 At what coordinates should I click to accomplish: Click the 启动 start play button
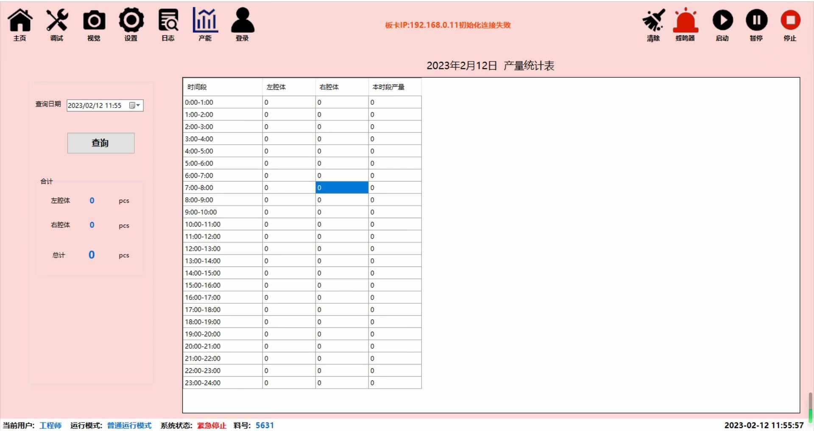point(722,25)
